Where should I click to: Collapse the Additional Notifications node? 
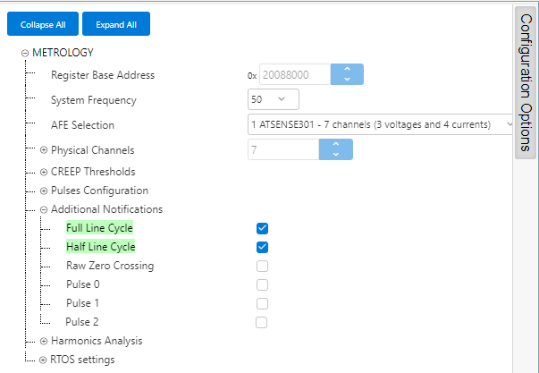[43, 209]
